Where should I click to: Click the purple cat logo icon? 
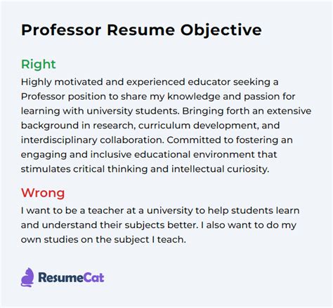(27, 277)
